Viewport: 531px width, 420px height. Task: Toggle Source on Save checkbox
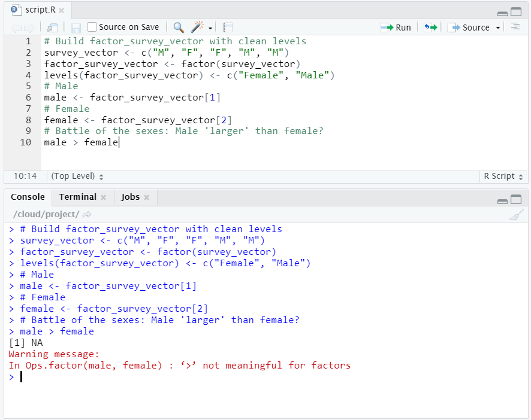coord(92,27)
